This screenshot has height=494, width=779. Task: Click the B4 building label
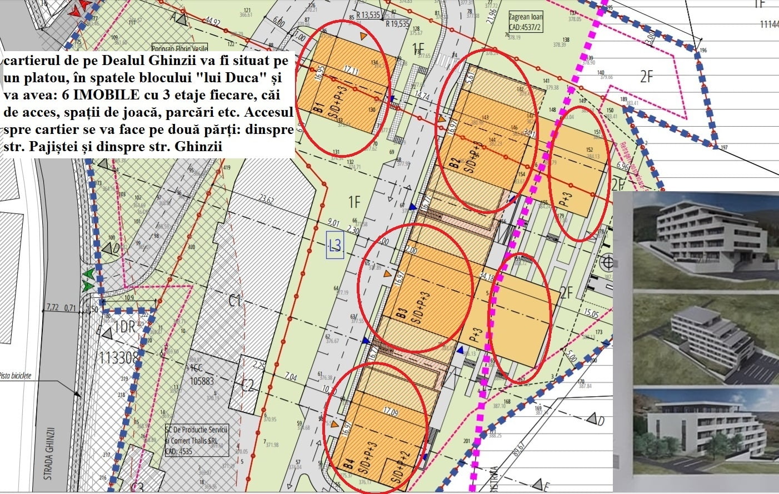[x=349, y=463]
